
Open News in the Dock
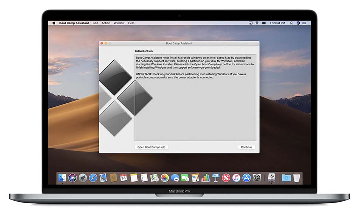click(226, 178)
